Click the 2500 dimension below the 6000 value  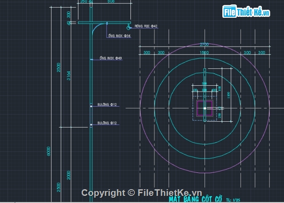pos(59,187)
